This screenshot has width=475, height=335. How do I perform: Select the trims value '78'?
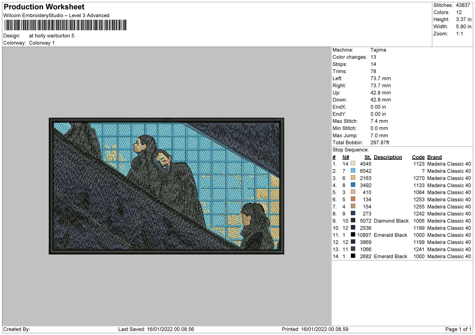[373, 71]
